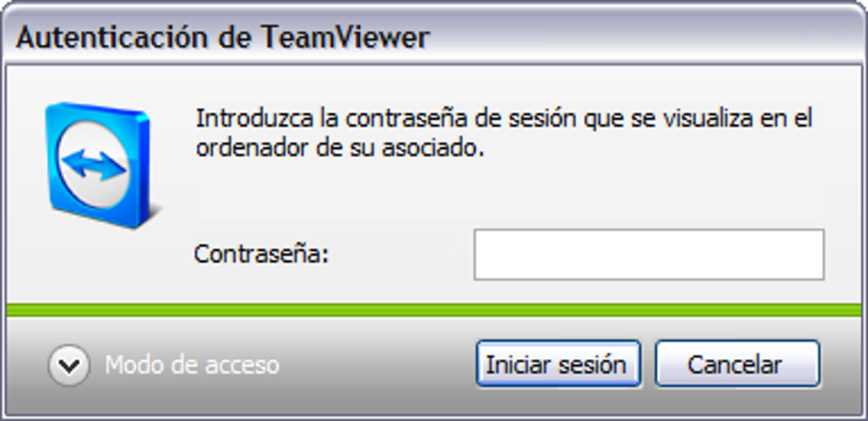This screenshot has height=421, width=868.
Task: Show access mode options via round arrow button
Action: pos(69,365)
